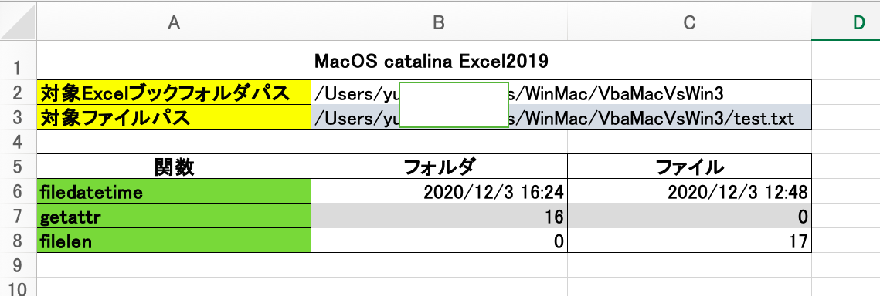Click the file filelen value 17
Screen dimensions: 880x296
tap(689, 240)
